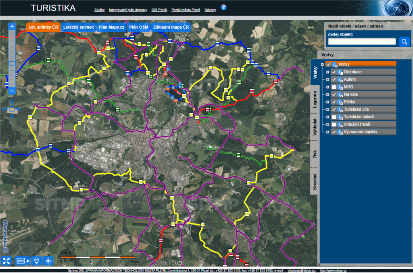Open measurement options arrow beside ruler
413x273 pixels.
[x=28, y=261]
